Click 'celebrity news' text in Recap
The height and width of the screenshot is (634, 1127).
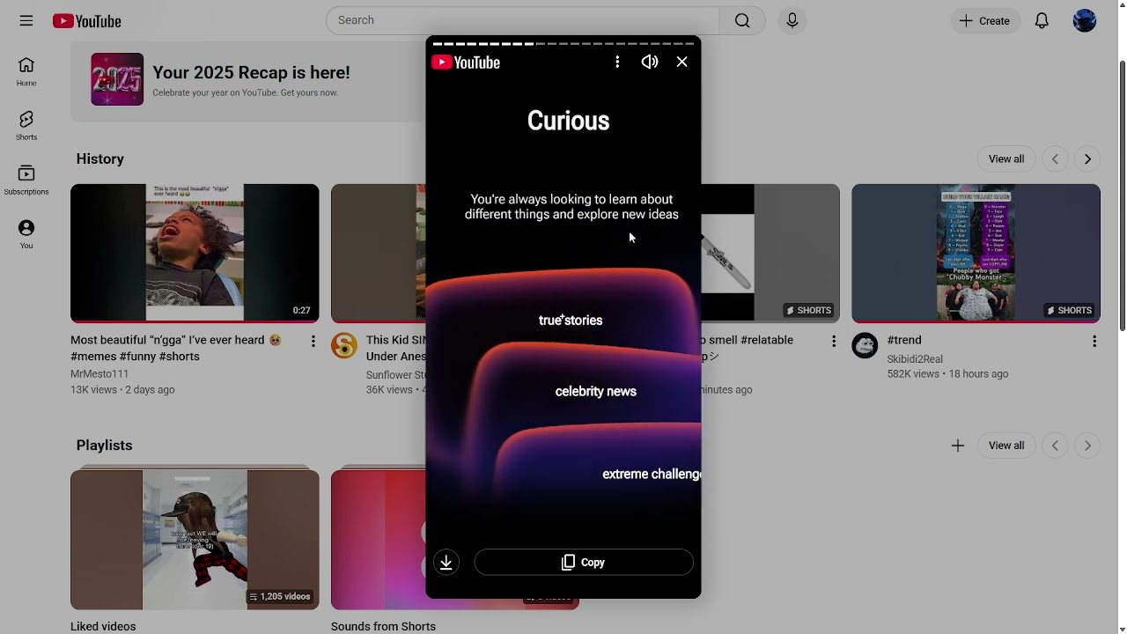596,391
